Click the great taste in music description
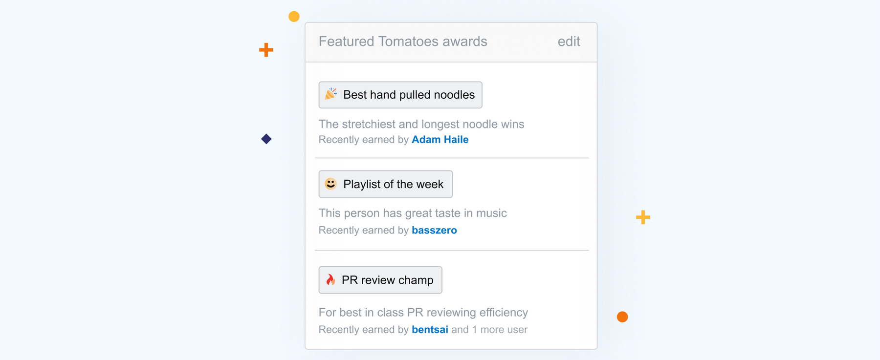 (x=413, y=213)
